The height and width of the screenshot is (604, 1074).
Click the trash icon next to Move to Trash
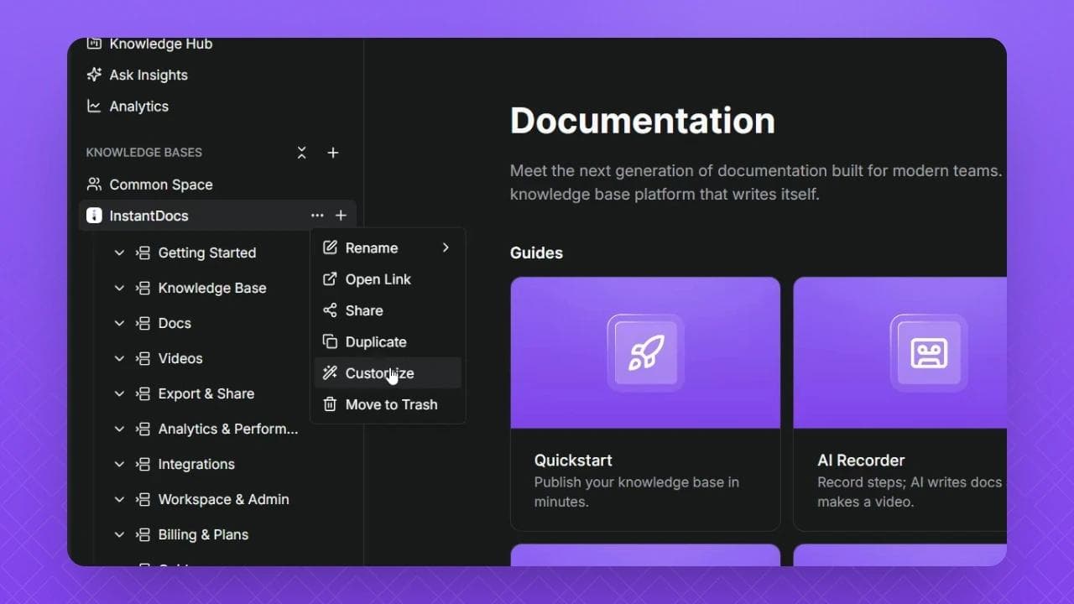point(328,404)
